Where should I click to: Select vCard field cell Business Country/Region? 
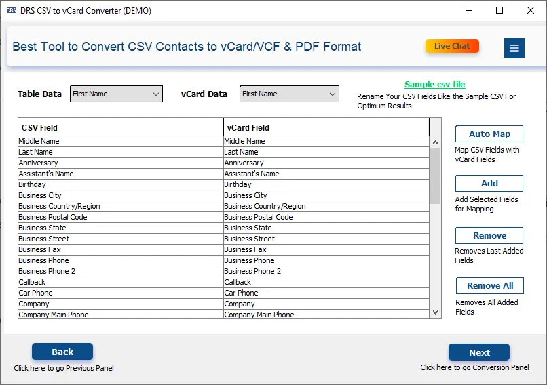point(326,206)
